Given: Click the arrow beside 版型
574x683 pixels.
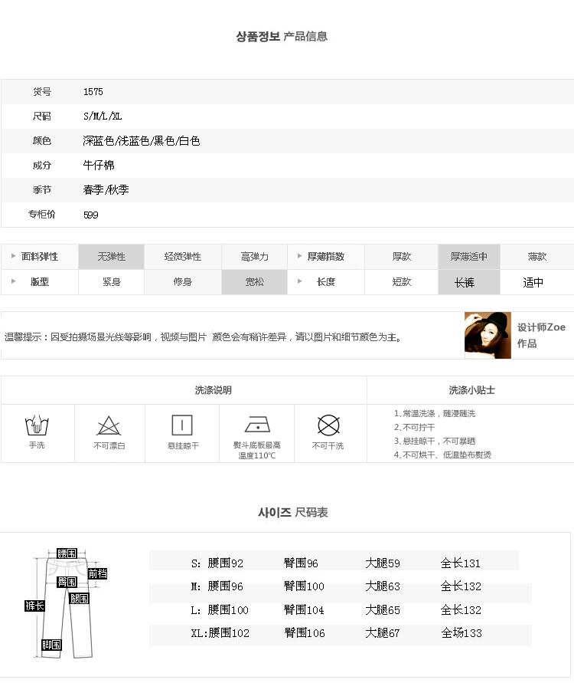Looking at the screenshot, I should pos(14,281).
